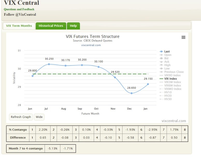Click the Follow @VixCentral link
Image resolution: width=201 pixels, height=159 pixels.
click(20, 14)
